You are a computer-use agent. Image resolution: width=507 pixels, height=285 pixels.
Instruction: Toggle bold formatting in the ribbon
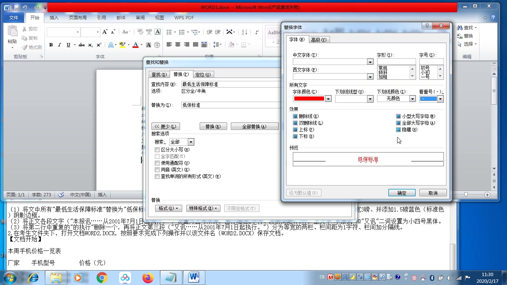pyautogui.click(x=51, y=45)
